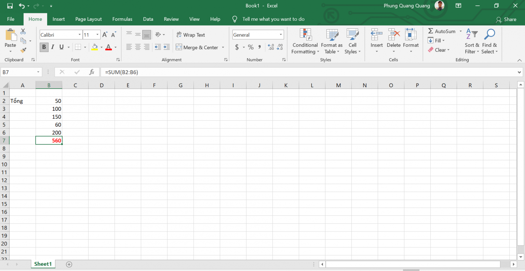Click the Increase Font Size icon
Screen dimensions: 525x271
105,34
